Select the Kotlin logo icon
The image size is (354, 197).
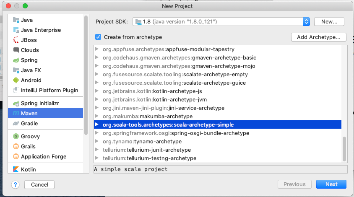point(16,169)
